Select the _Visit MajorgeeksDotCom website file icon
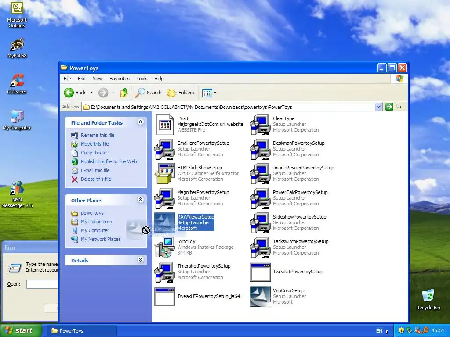The width and height of the screenshot is (450, 337). click(x=165, y=125)
